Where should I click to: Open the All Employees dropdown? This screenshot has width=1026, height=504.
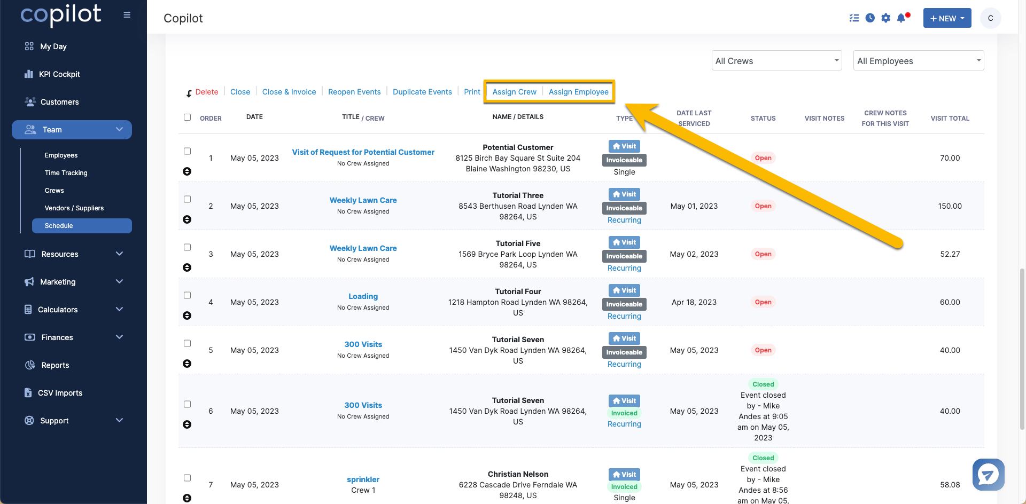pos(919,61)
